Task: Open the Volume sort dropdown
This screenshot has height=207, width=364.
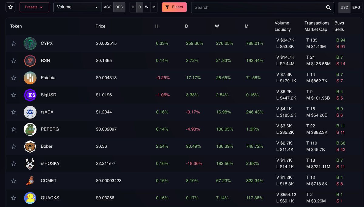Action: (x=78, y=7)
